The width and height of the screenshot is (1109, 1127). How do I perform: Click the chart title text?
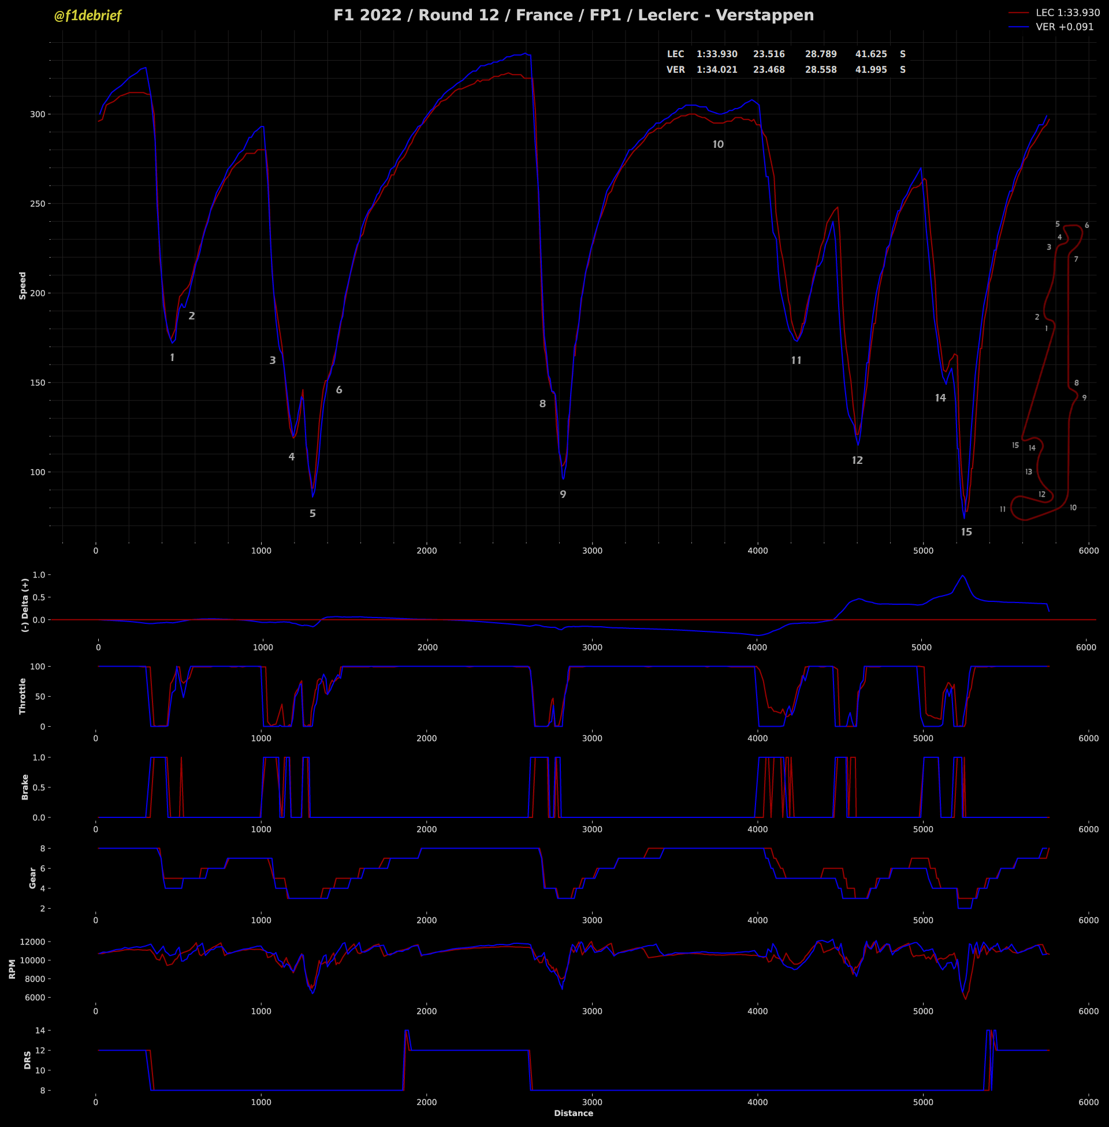click(x=573, y=15)
